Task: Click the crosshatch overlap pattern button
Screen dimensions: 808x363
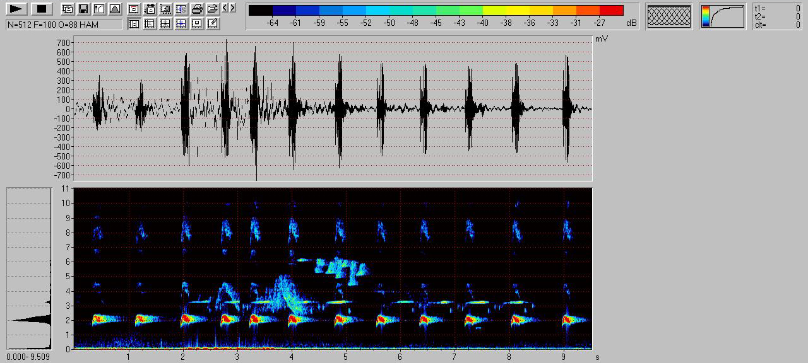Action: 669,16
